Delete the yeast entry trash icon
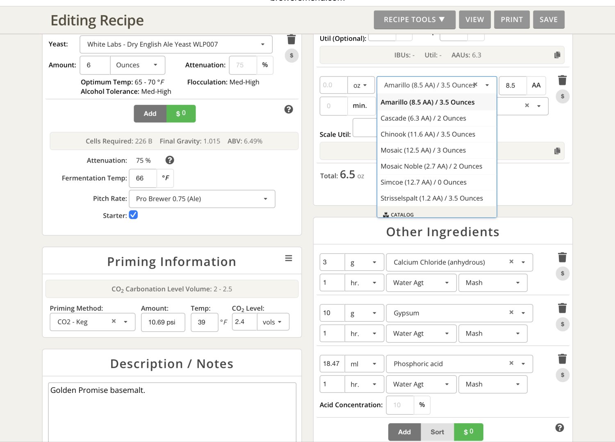Screen dimensions: 615x442 click(291, 39)
